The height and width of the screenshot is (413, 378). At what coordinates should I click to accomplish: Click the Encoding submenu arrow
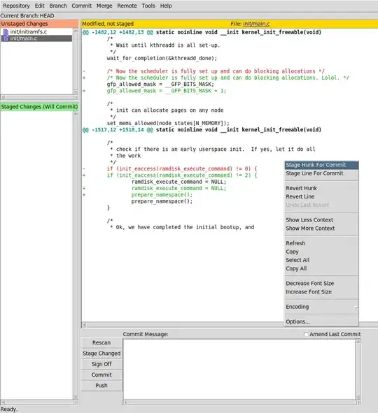356,307
